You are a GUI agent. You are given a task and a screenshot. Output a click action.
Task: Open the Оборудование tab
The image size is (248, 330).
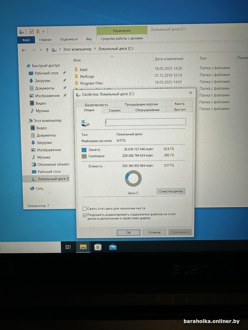[x=148, y=110]
